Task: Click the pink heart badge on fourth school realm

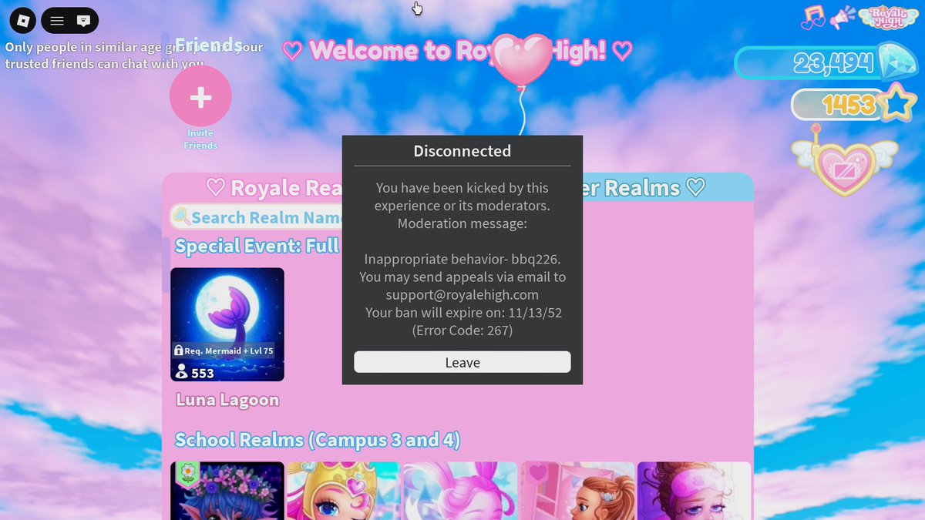Action: tap(537, 472)
